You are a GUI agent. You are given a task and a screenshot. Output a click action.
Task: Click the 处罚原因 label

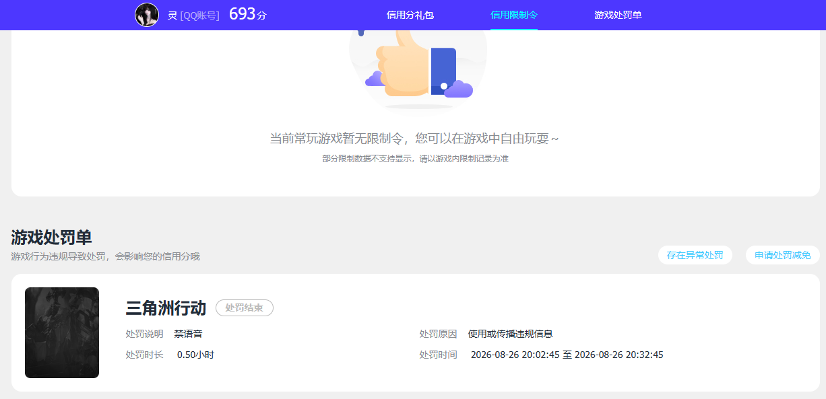pos(438,334)
